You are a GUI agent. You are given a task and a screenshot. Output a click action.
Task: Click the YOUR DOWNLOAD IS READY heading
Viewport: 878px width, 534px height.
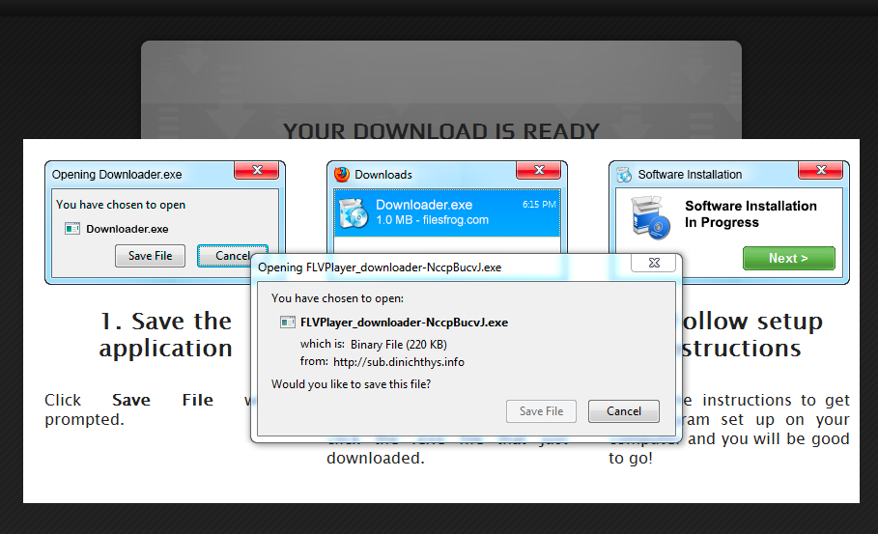[441, 130]
